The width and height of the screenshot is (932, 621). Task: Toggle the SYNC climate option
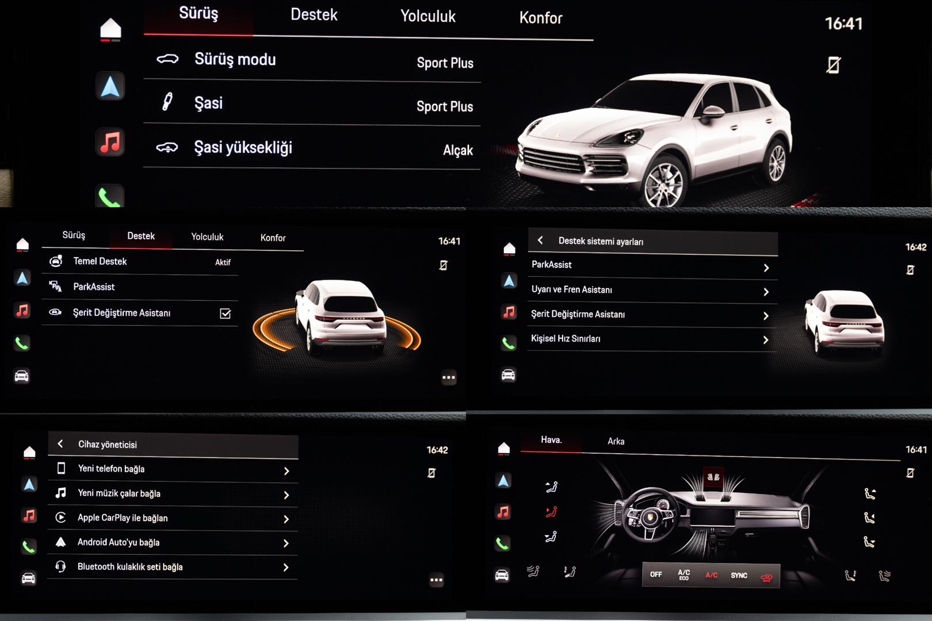[739, 576]
